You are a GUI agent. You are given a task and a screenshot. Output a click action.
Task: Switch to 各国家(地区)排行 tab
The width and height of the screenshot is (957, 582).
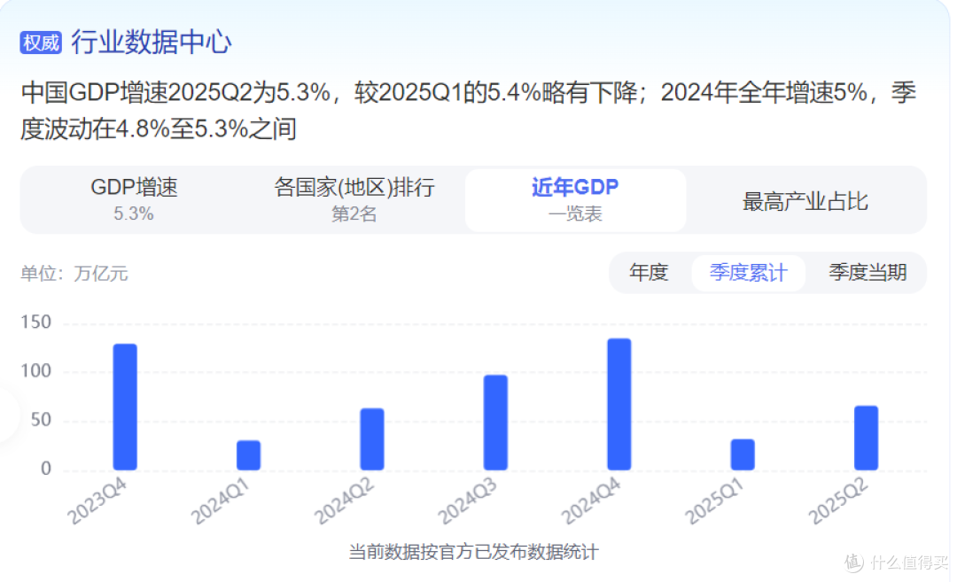coord(354,199)
